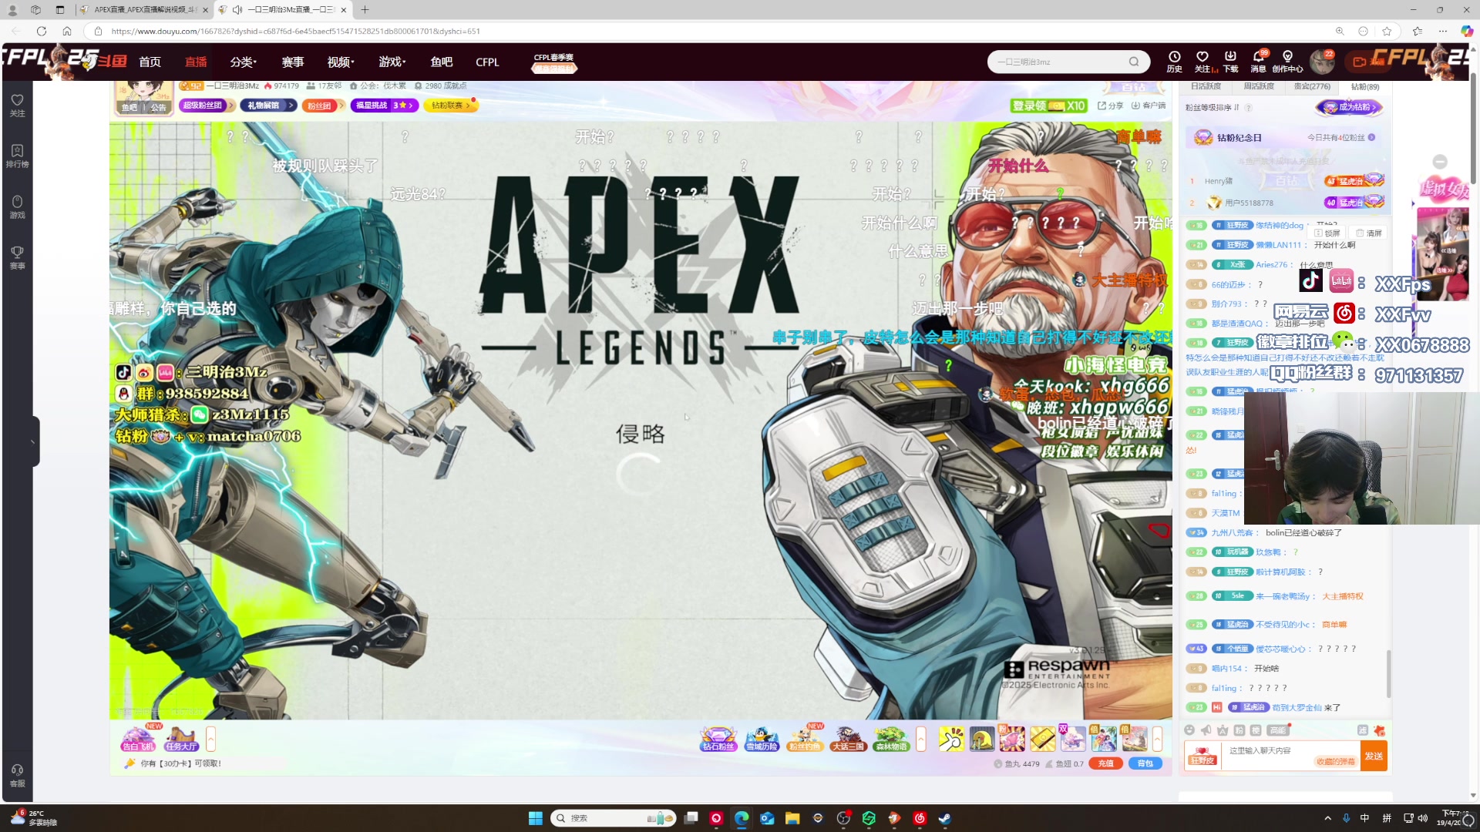Viewport: 1480px width, 832px height.
Task: Expand the left gift panel arrow beside 任务大厅
Action: [x=210, y=739]
